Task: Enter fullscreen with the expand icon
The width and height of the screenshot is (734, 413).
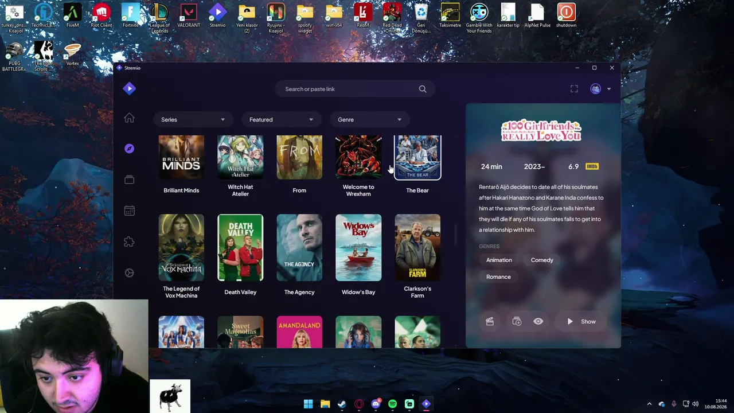Action: coord(574,89)
